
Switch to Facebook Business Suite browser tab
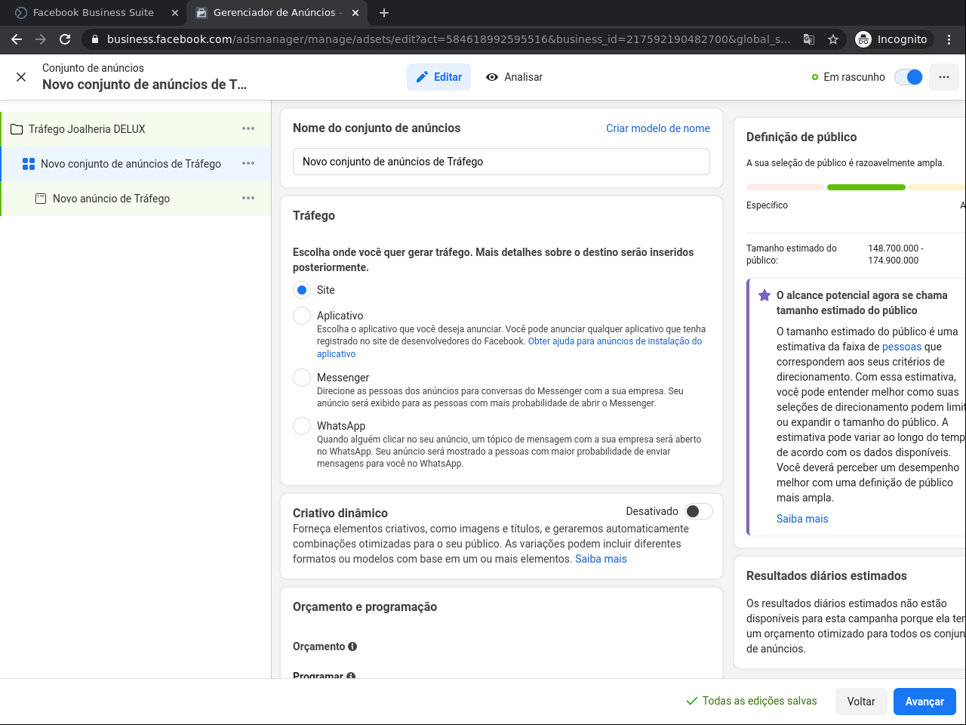tap(94, 13)
